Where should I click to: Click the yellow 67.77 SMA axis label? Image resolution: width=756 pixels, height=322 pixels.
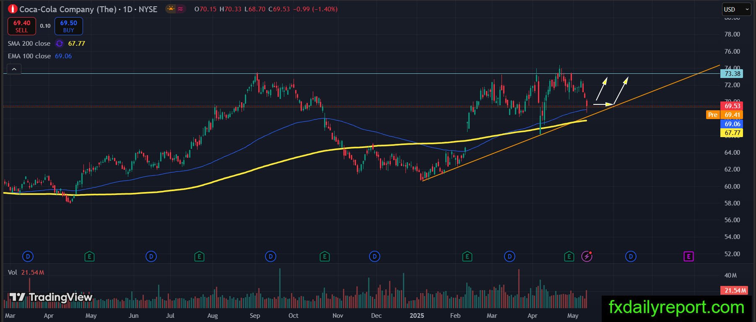pyautogui.click(x=732, y=133)
